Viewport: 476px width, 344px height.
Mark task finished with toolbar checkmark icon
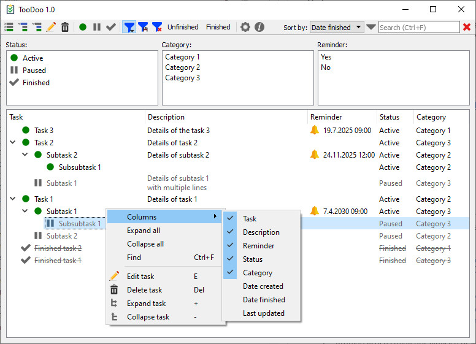coord(111,27)
